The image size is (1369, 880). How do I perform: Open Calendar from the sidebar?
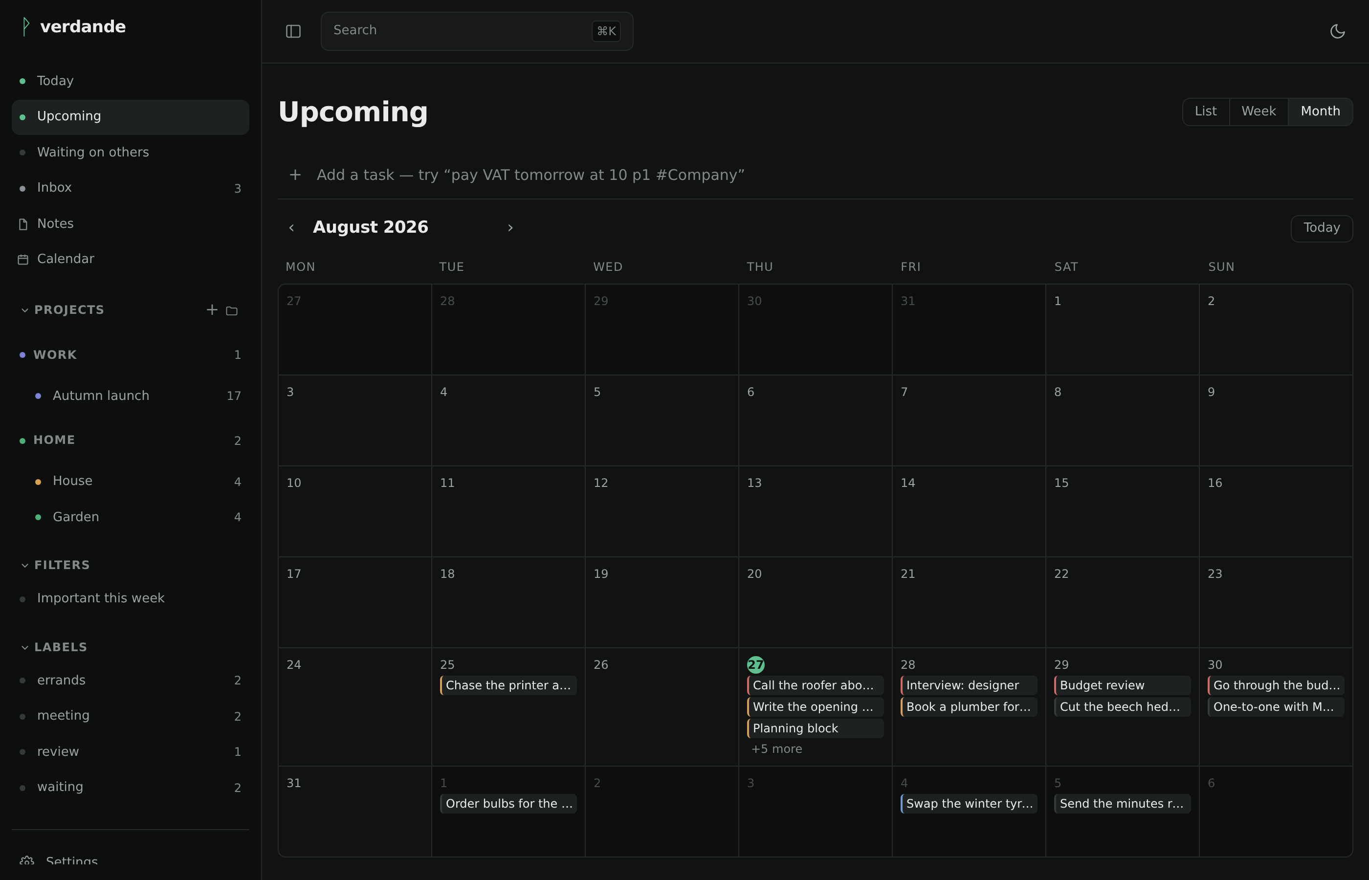click(130, 259)
